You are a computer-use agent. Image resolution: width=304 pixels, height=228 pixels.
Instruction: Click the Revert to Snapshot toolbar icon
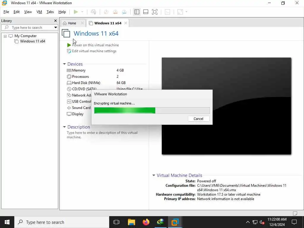(115, 12)
